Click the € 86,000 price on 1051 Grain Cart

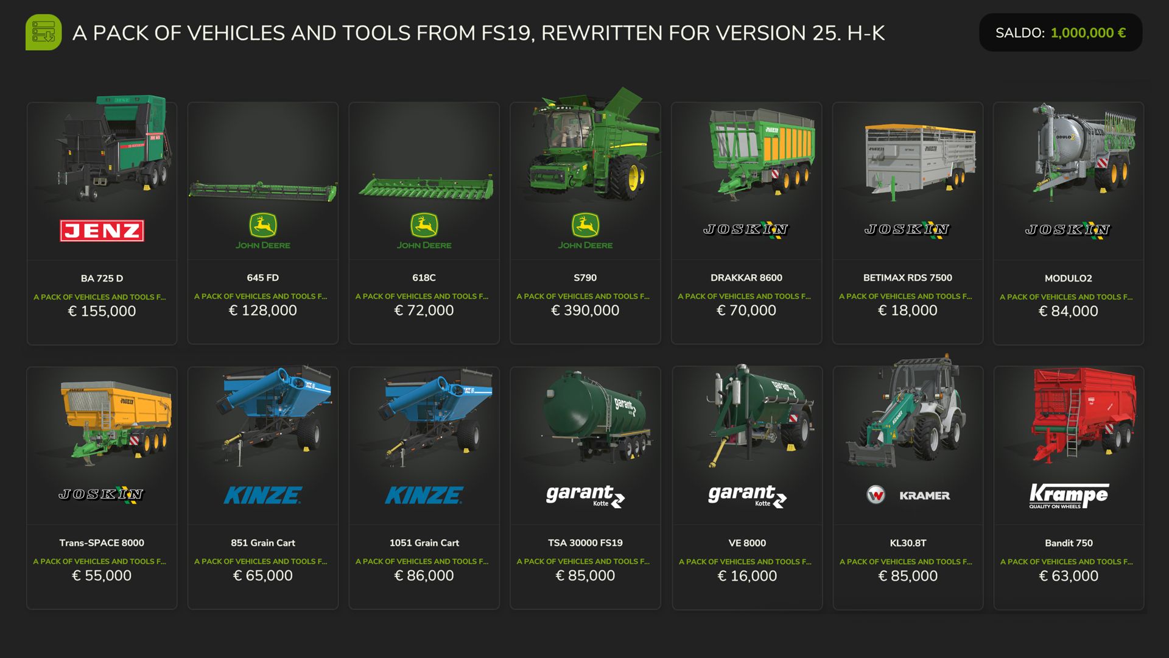click(x=424, y=576)
